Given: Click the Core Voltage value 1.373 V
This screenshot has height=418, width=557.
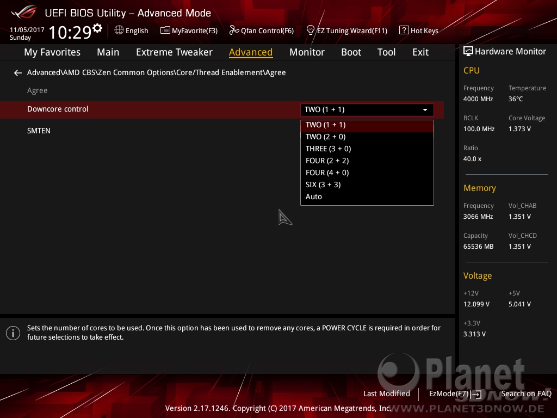Looking at the screenshot, I should 519,129.
